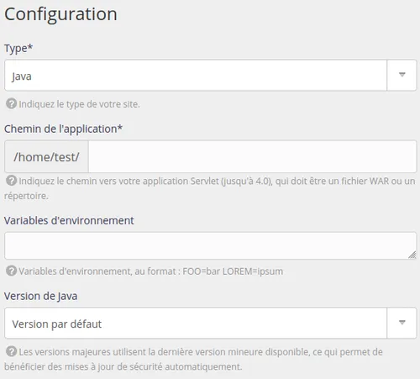Click the /home/test/ path prefix
Image resolution: width=420 pixels, height=379 pixels.
46,156
